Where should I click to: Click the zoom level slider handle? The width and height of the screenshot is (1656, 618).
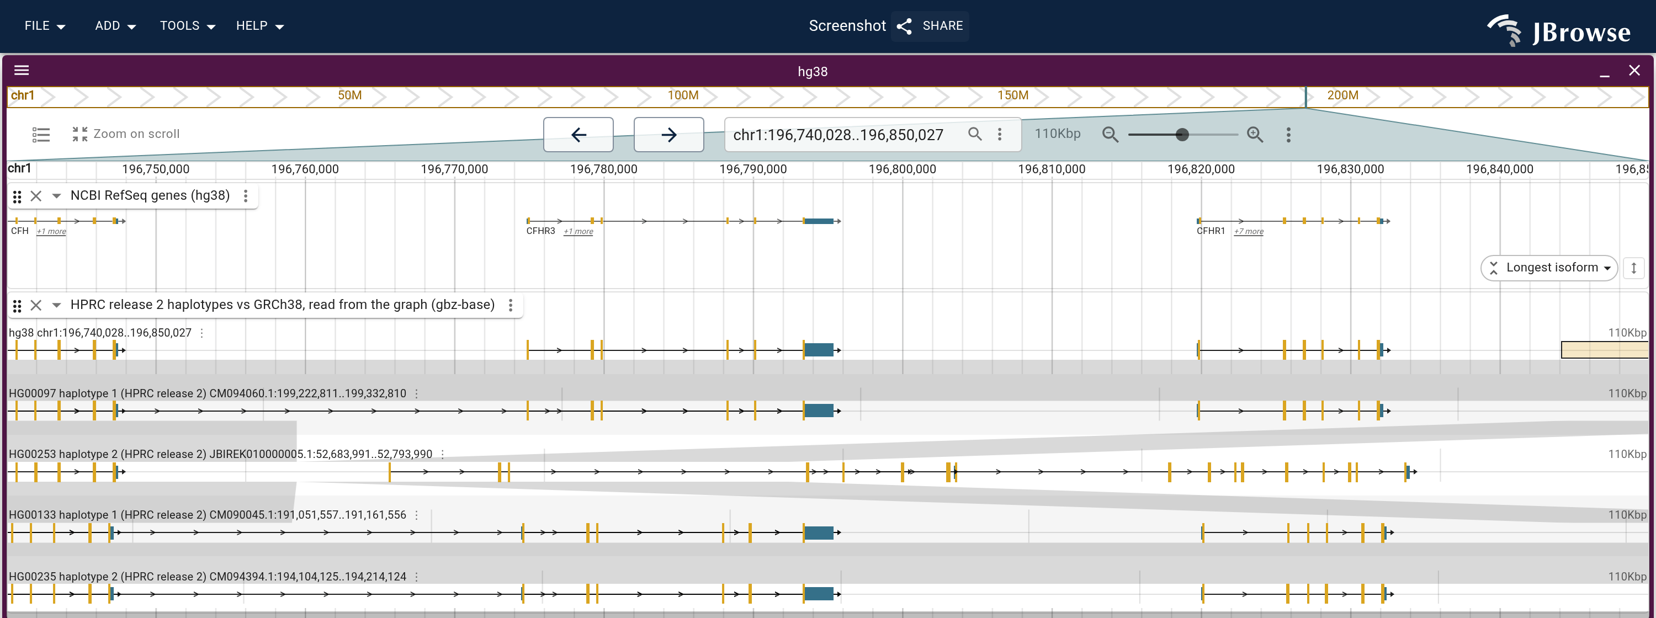1182,134
